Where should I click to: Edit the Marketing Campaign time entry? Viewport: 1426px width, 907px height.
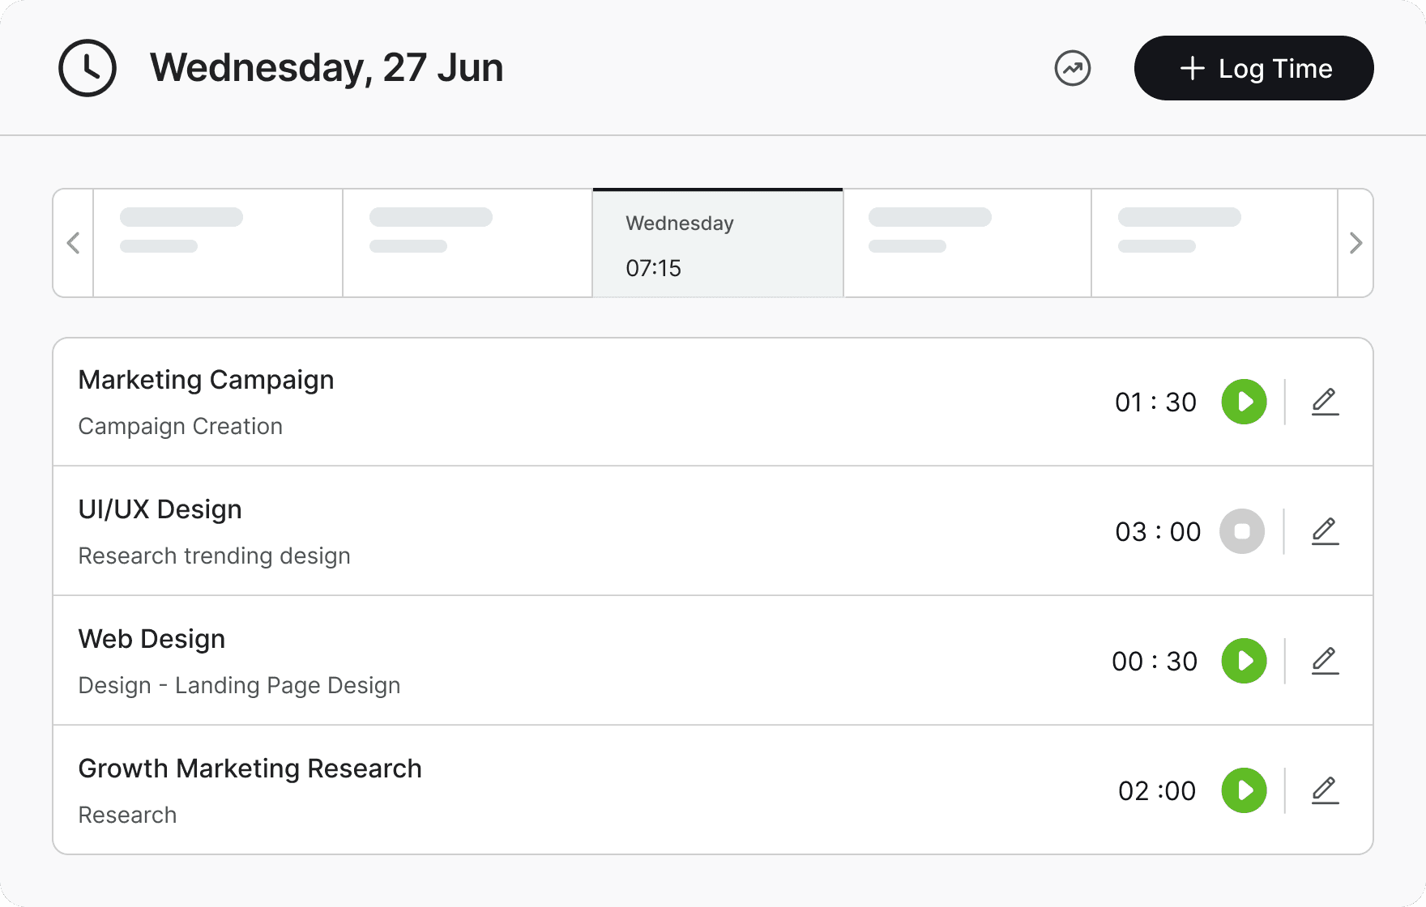click(1325, 402)
